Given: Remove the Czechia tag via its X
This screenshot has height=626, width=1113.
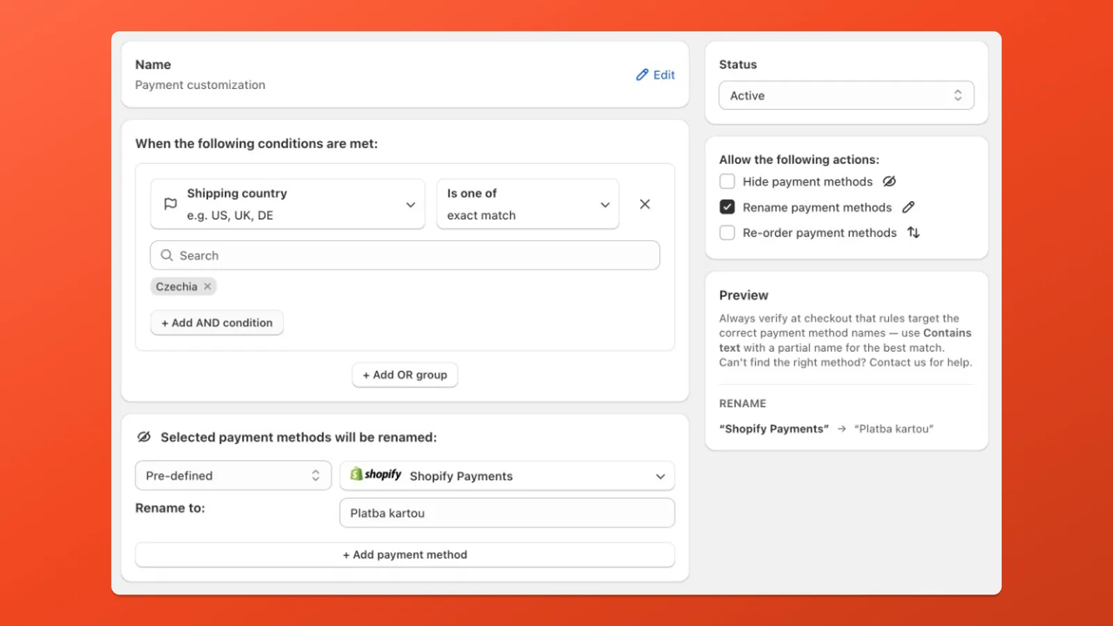Looking at the screenshot, I should click(207, 286).
